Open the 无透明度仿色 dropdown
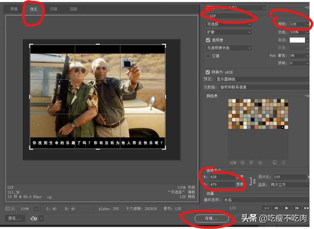The height and width of the screenshot is (229, 314). 229,48
